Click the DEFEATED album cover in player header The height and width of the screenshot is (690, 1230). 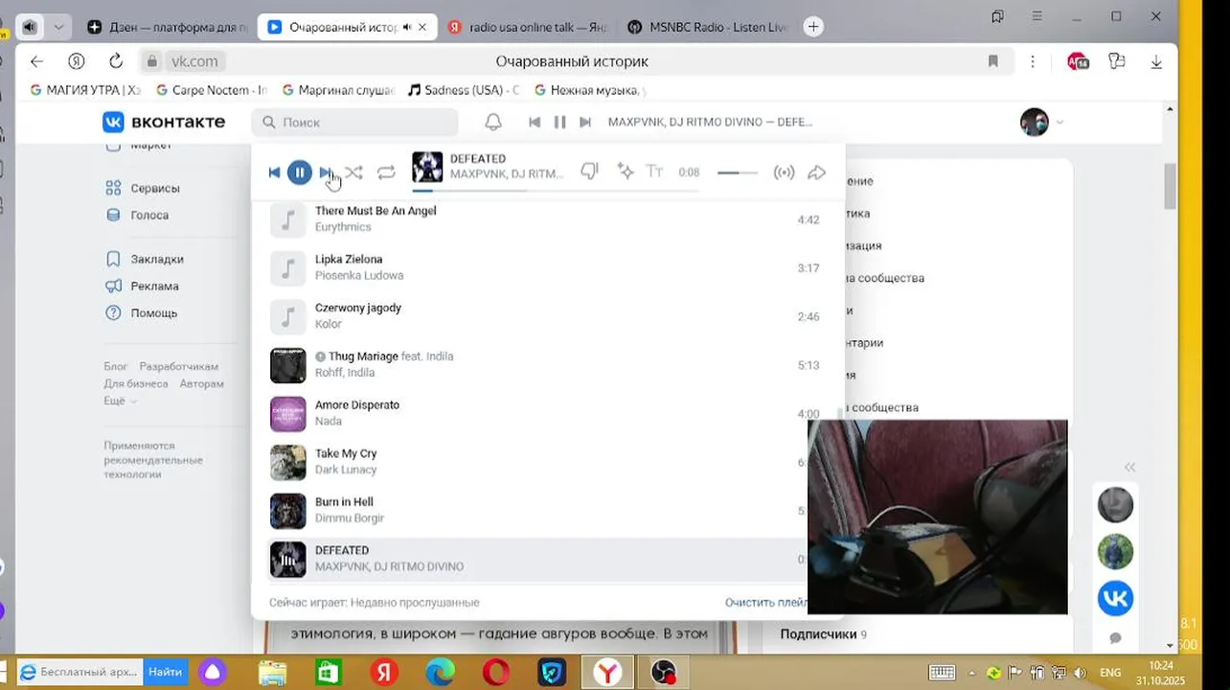(427, 167)
